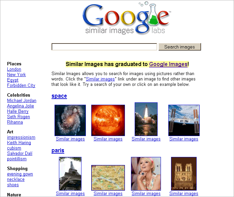The image size is (234, 197).
Task: Open the cubism link
Action: (x=14, y=148)
